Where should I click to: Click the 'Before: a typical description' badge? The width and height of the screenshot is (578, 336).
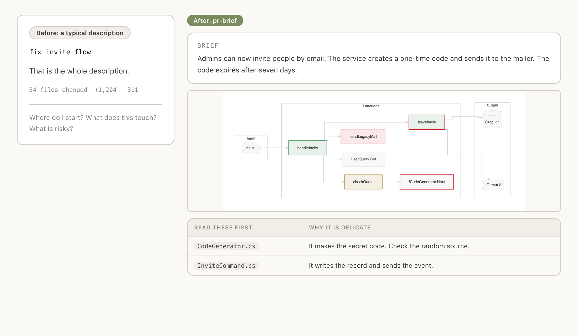click(x=80, y=33)
